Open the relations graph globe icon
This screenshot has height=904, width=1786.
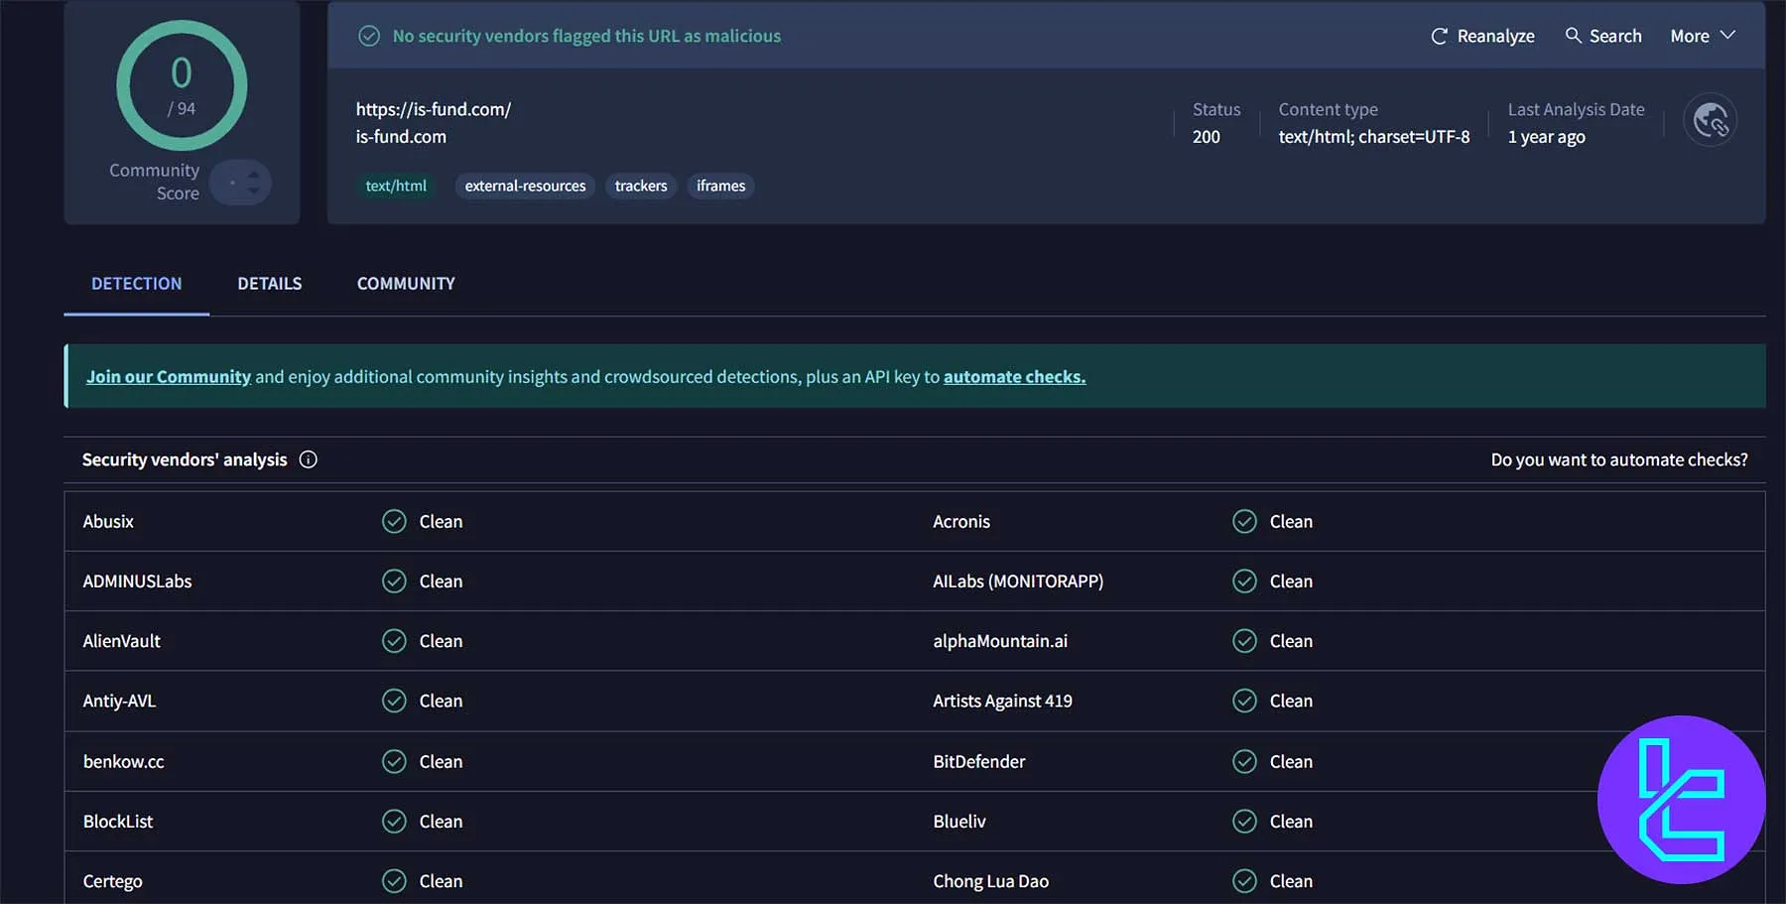1710,119
